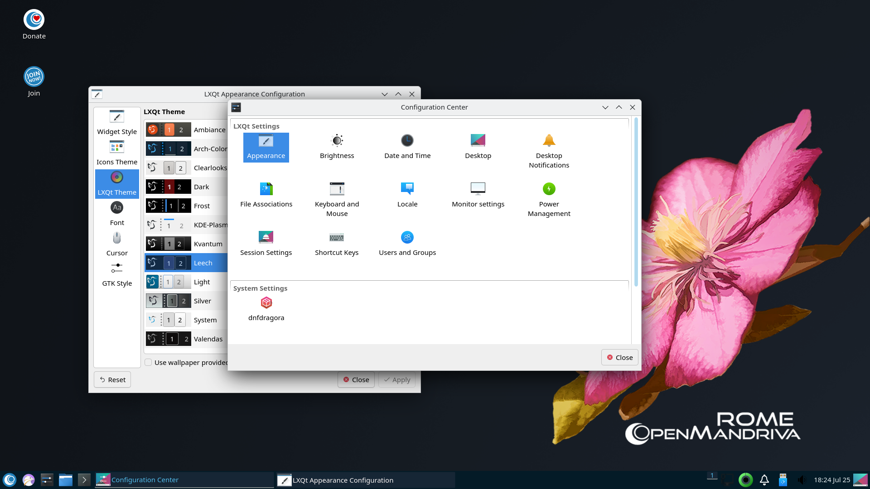Launch dnfdragora from System Settings
The width and height of the screenshot is (870, 489).
tap(266, 309)
